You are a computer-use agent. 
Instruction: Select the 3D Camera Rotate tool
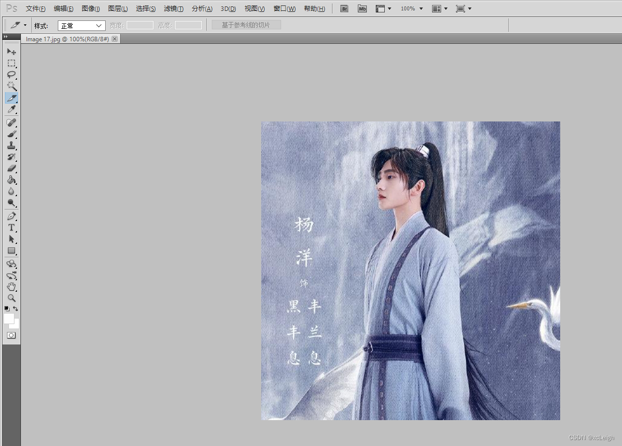(11, 275)
